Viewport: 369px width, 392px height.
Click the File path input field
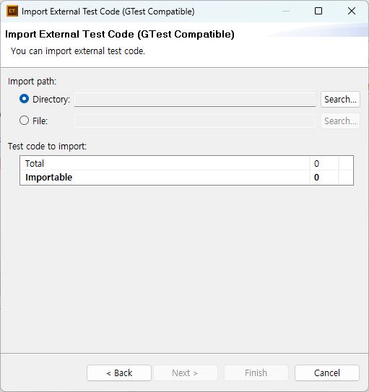tap(195, 121)
